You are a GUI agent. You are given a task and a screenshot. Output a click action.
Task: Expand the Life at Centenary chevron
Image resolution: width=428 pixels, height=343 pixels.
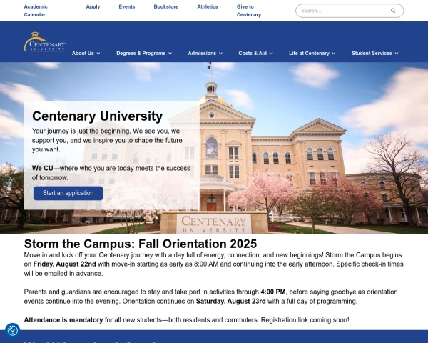[x=334, y=54]
